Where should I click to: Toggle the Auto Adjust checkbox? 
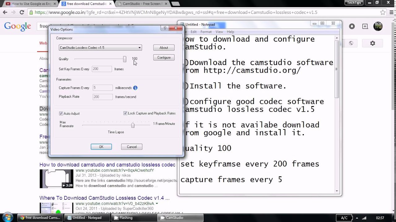(x=61, y=113)
